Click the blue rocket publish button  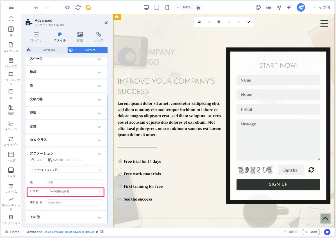(x=301, y=8)
